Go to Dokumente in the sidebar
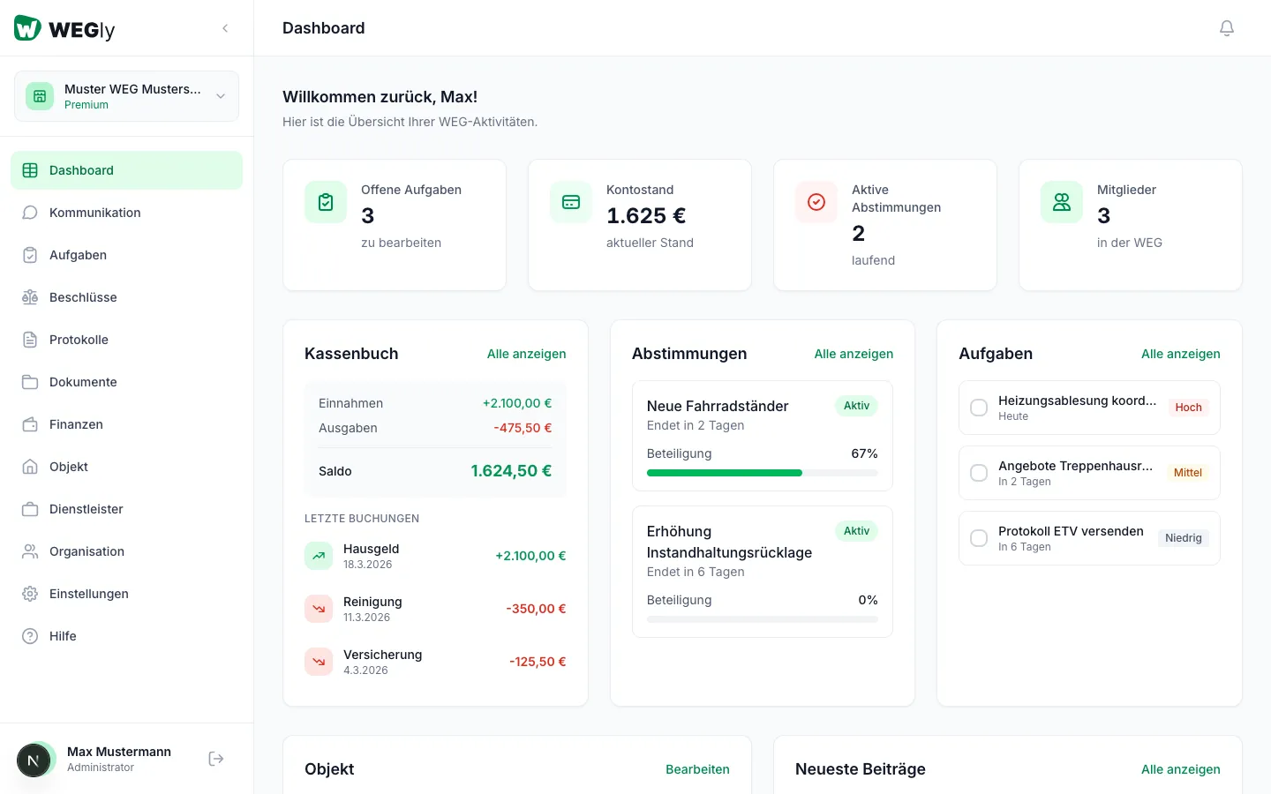Viewport: 1271px width, 794px height. (x=83, y=382)
